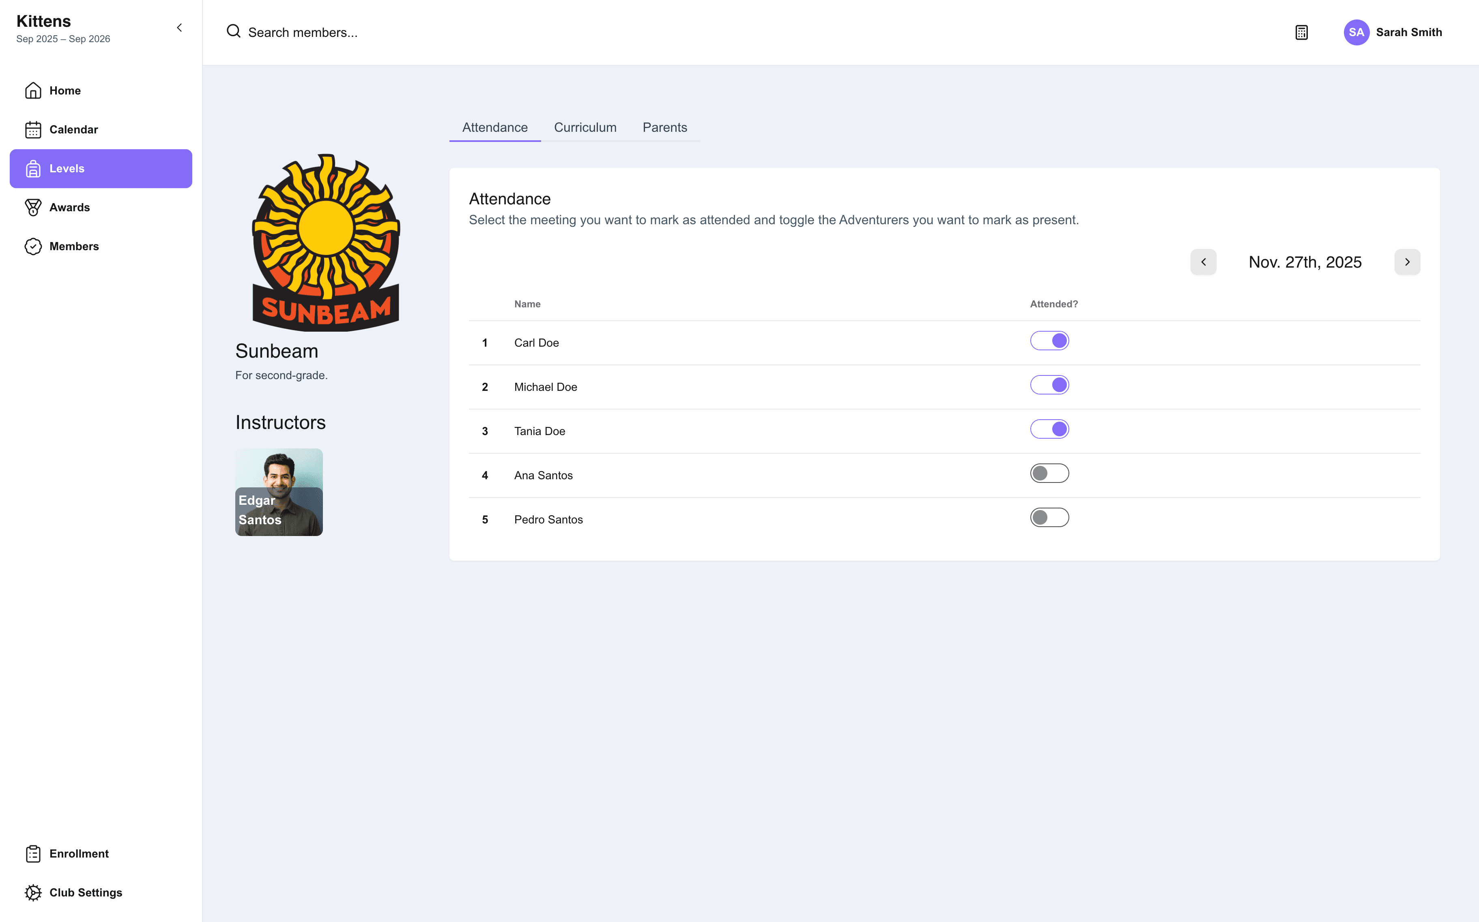Open Sarah Smith user profile
1479x922 pixels.
pyautogui.click(x=1393, y=32)
